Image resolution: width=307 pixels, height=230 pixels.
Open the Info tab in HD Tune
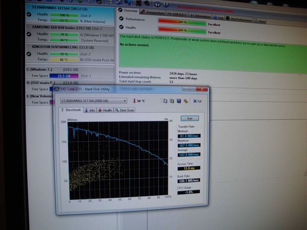click(90, 110)
